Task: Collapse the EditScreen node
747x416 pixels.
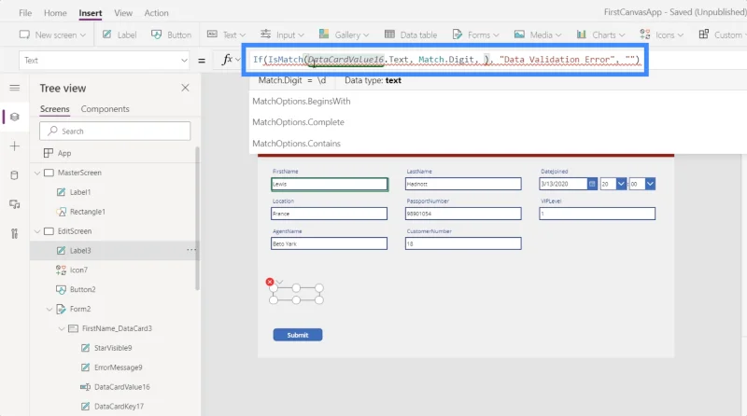Action: (x=37, y=231)
